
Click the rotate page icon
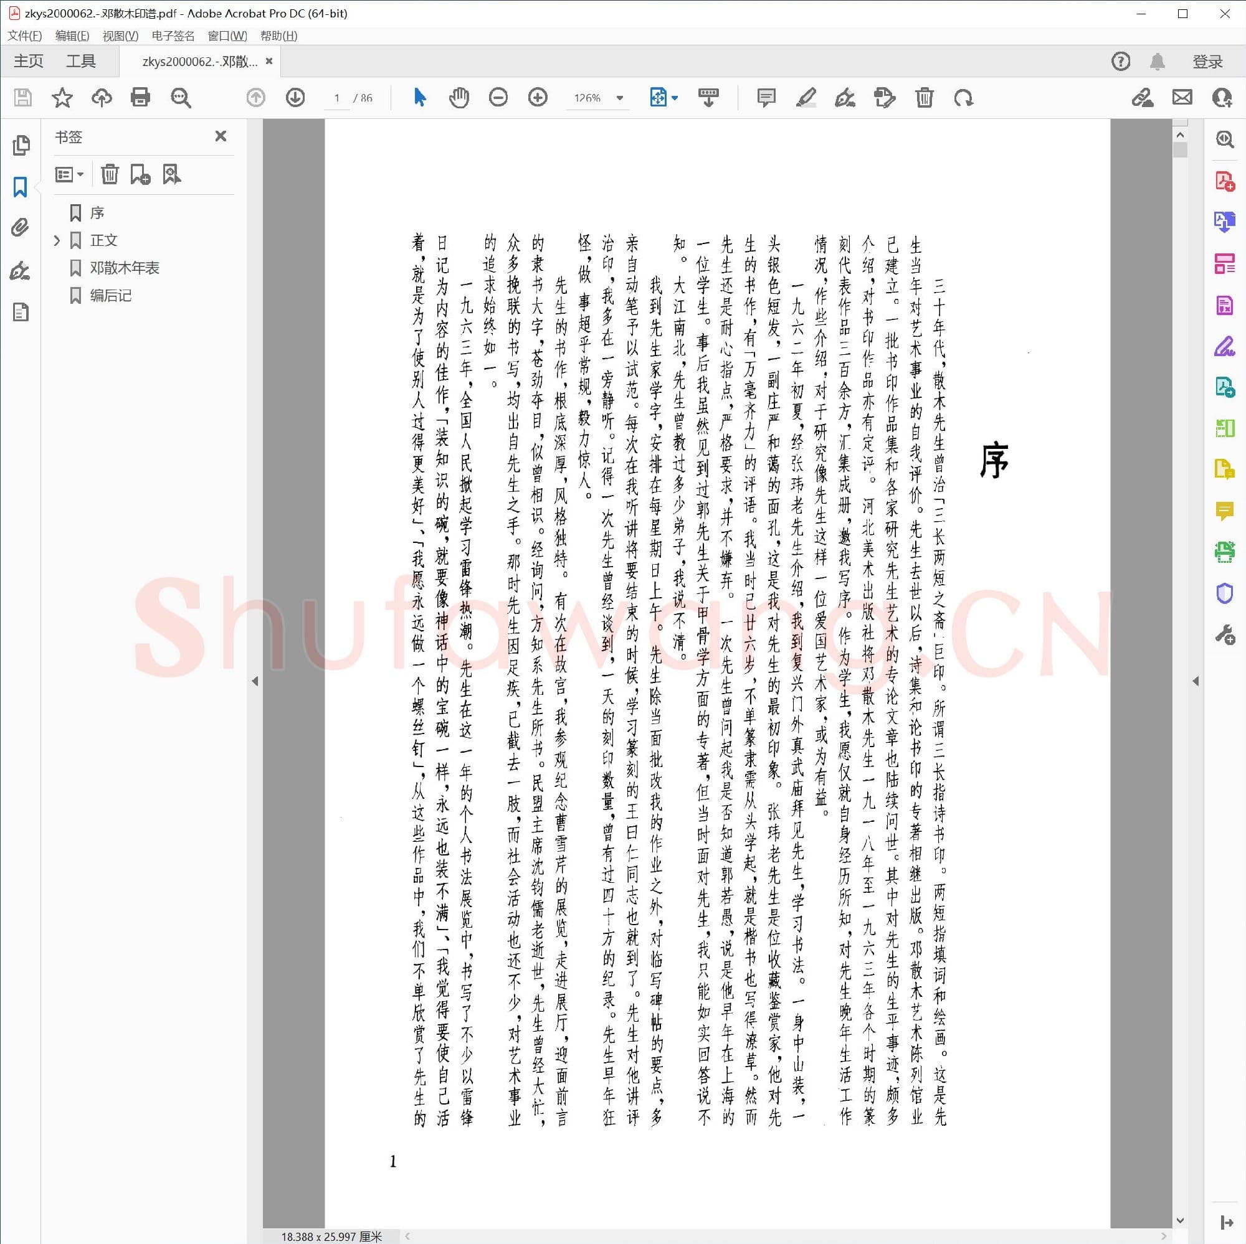coord(963,98)
